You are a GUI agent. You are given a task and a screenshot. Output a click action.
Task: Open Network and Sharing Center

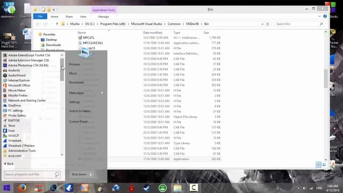click(x=27, y=100)
